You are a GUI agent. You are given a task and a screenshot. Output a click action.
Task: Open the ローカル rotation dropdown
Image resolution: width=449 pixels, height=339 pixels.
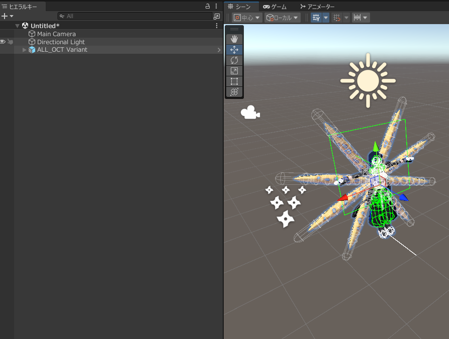pyautogui.click(x=282, y=18)
